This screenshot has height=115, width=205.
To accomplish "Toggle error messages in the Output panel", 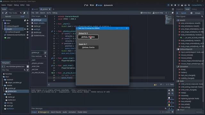I will point(171,101).
